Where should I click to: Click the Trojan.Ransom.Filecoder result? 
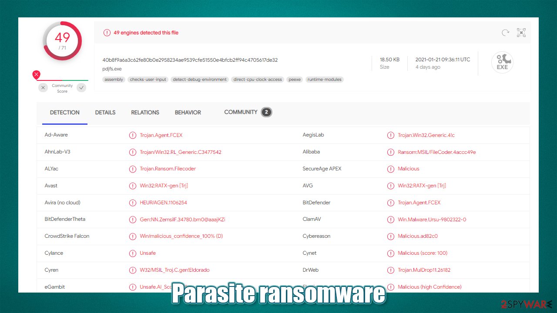pos(168,169)
